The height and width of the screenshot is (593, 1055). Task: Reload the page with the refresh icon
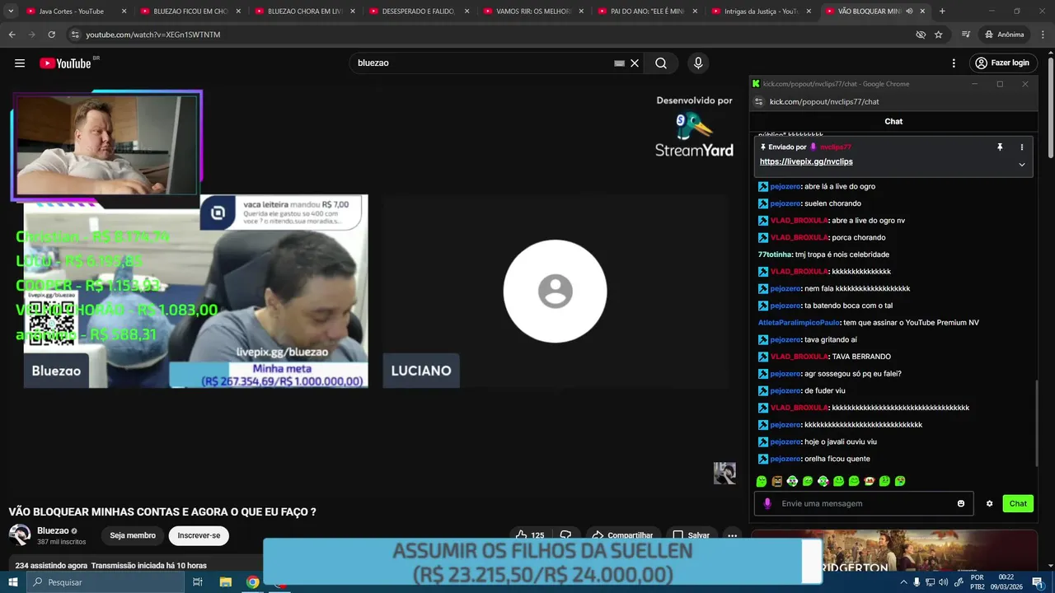coord(51,35)
